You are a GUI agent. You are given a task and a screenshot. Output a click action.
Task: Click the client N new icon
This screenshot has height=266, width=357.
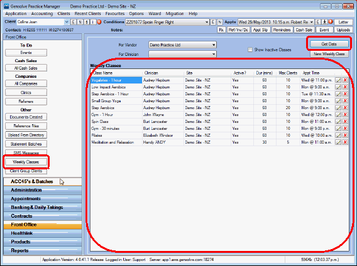(x=80, y=22)
